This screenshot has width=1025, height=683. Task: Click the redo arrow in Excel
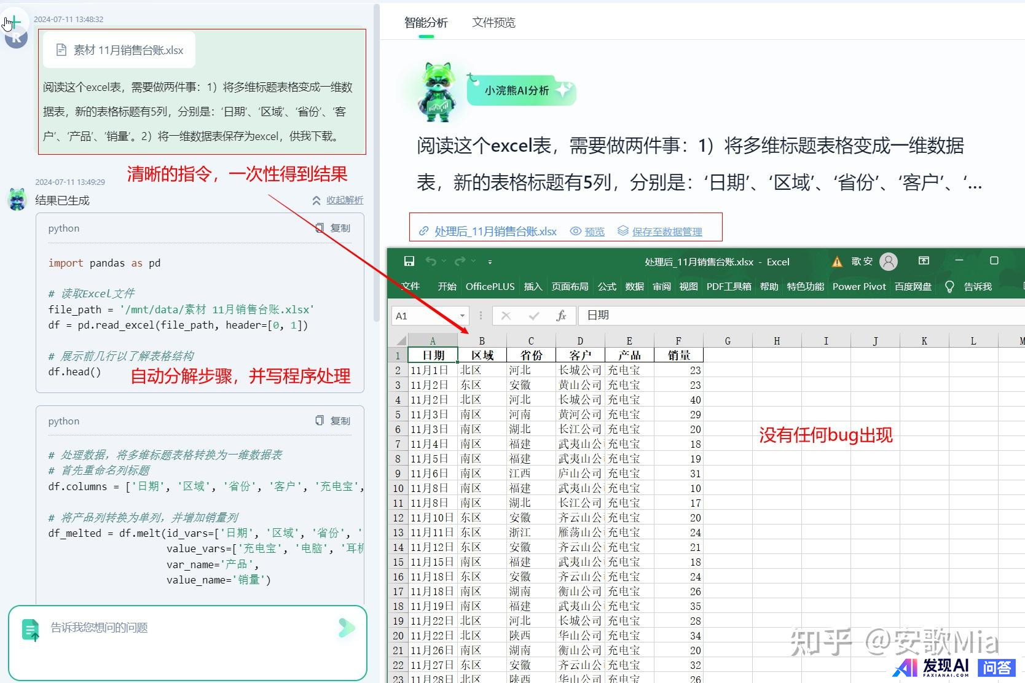coord(460,262)
